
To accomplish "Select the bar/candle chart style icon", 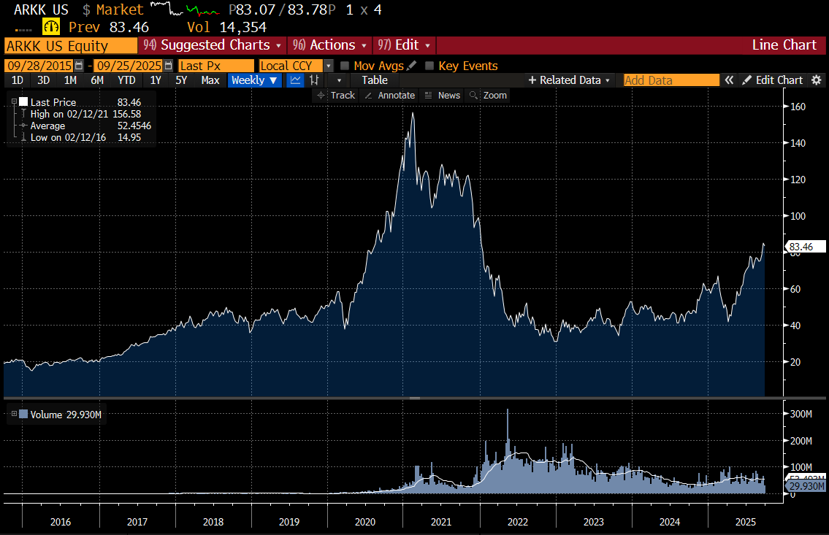I will point(315,80).
